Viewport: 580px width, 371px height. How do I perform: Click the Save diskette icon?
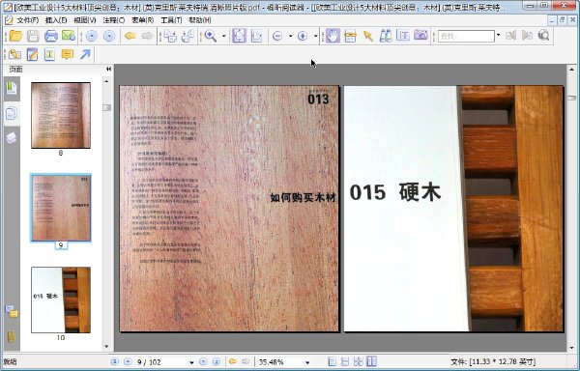coord(33,36)
